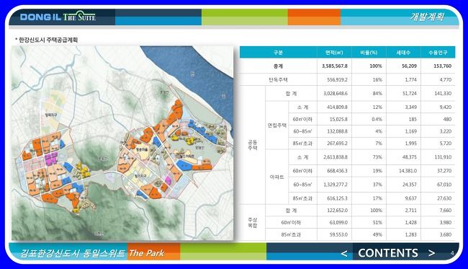The image size is (468, 269).
Task: Select area value 2,613,838.8
Action: tap(336, 157)
